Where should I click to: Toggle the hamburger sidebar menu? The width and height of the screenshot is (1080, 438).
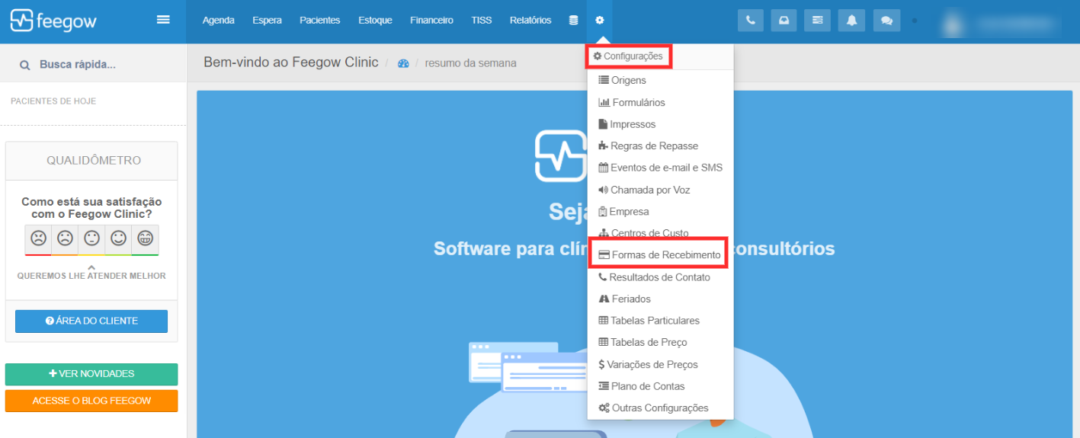pos(163,20)
